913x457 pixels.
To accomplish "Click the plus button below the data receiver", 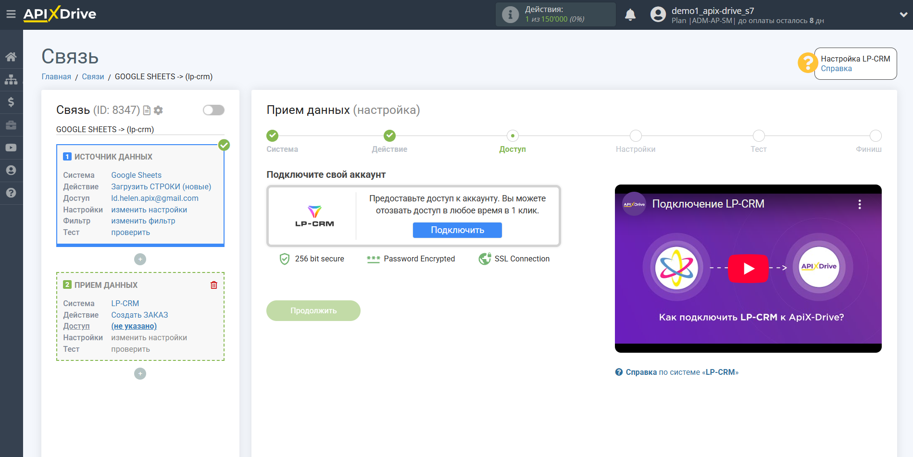I will click(140, 373).
